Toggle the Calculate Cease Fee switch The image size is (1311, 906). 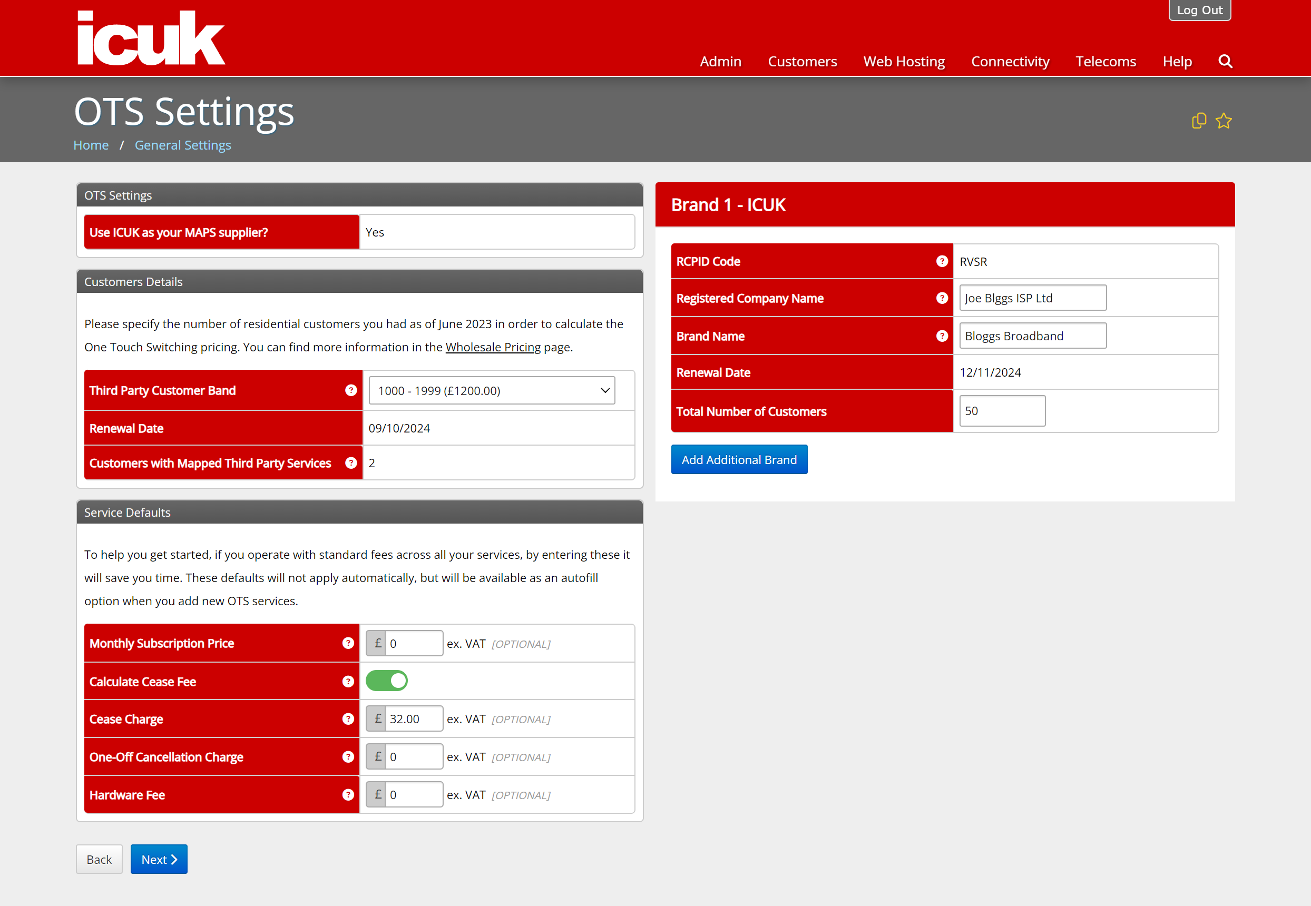387,681
